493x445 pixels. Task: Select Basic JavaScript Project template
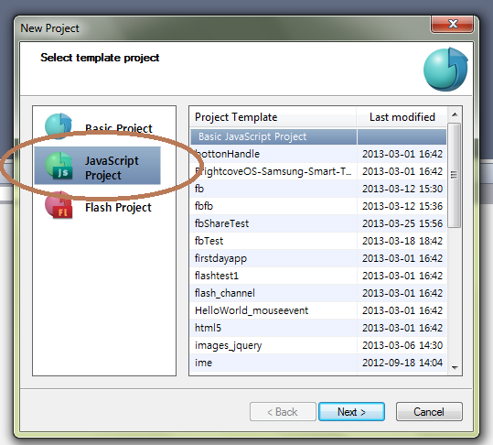point(318,136)
